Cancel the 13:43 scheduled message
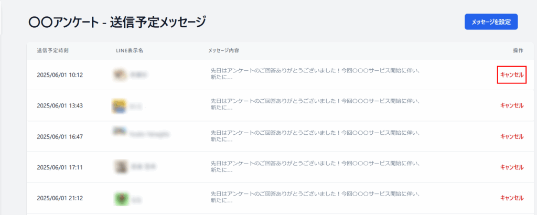 tap(512, 105)
